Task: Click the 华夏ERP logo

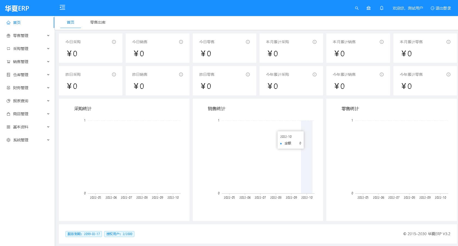Action: 17,8
